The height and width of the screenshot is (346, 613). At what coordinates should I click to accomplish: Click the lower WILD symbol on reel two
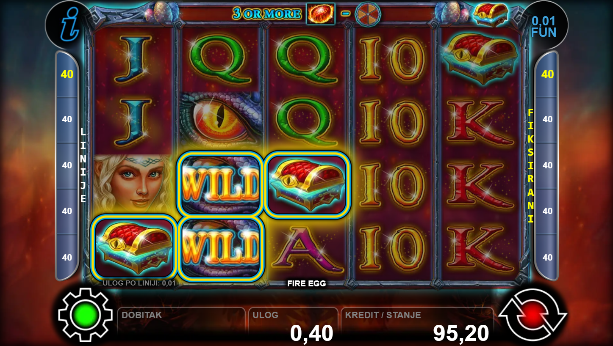220,248
